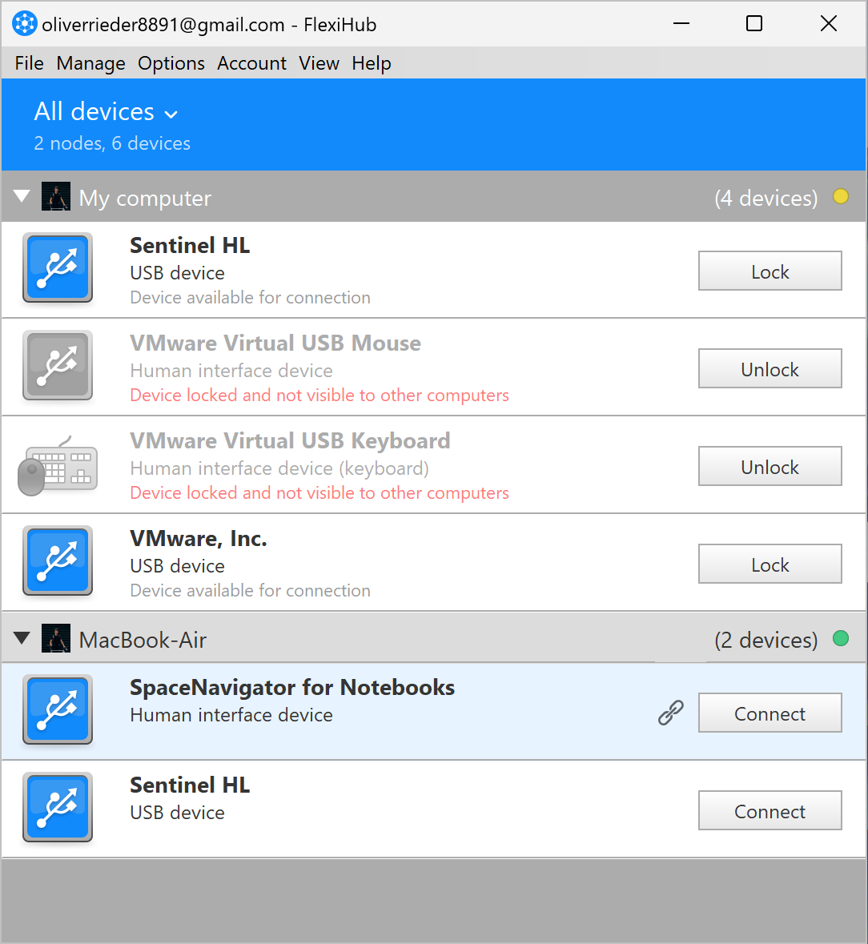This screenshot has width=868, height=944.
Task: Collapse the My computer node
Action: click(21, 196)
